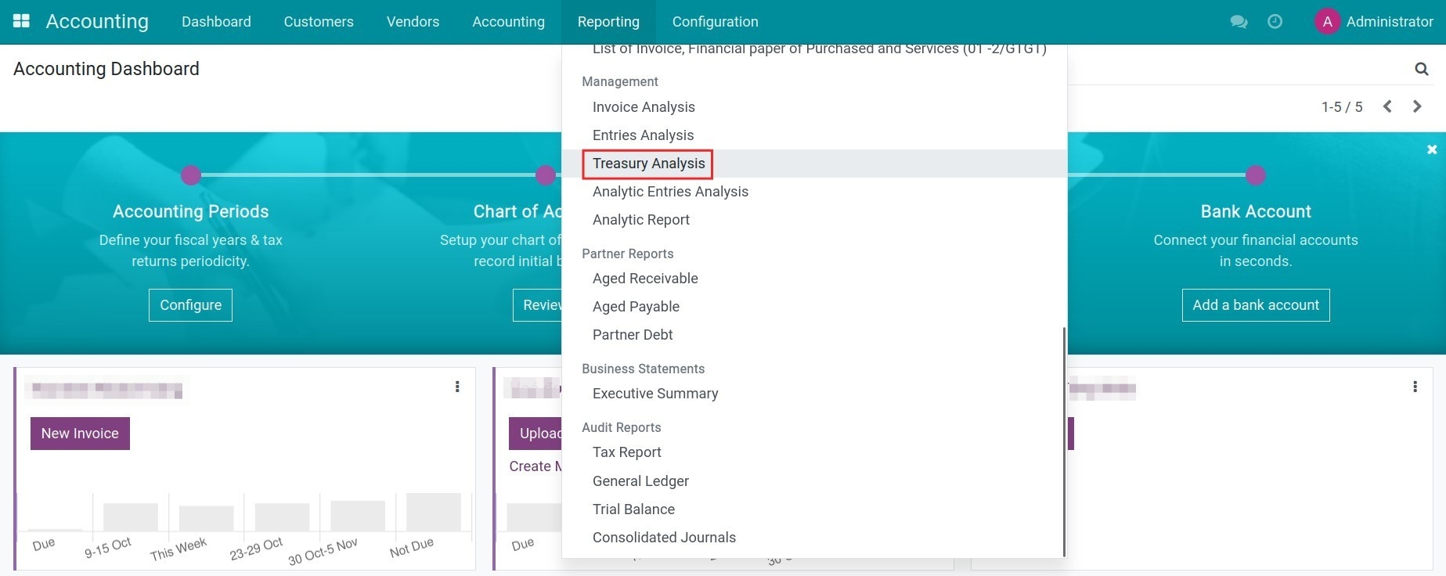The image size is (1446, 576).
Task: Open the Customers menu
Action: coord(319,22)
